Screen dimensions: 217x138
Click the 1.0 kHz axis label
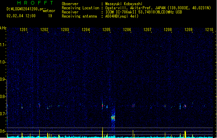(x=3, y=62)
